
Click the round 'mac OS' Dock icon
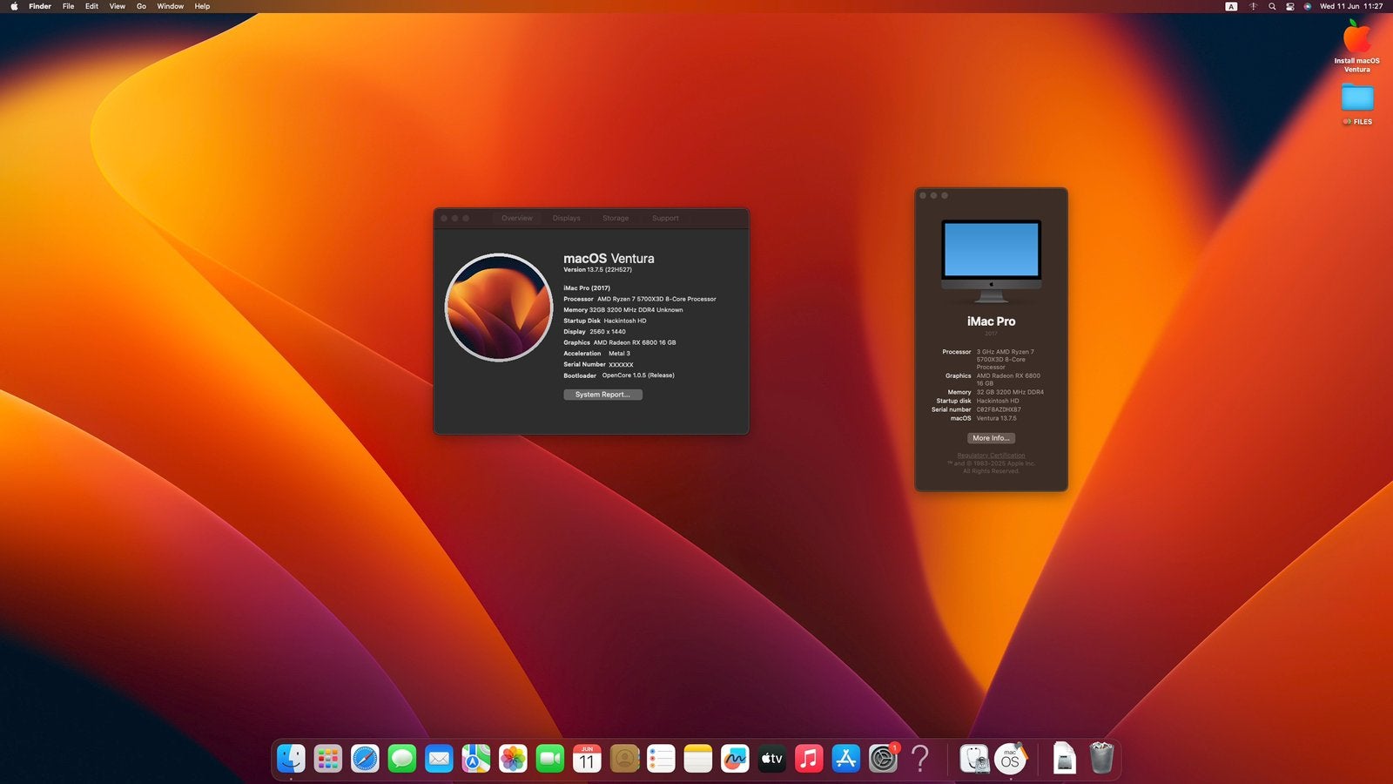[1011, 759]
